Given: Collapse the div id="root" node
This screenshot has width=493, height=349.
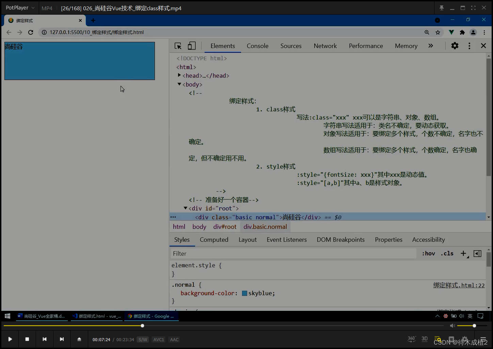Looking at the screenshot, I should [186, 208].
